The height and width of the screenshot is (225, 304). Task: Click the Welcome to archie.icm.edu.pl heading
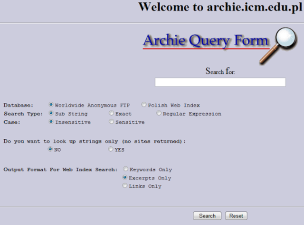tap(220, 7)
